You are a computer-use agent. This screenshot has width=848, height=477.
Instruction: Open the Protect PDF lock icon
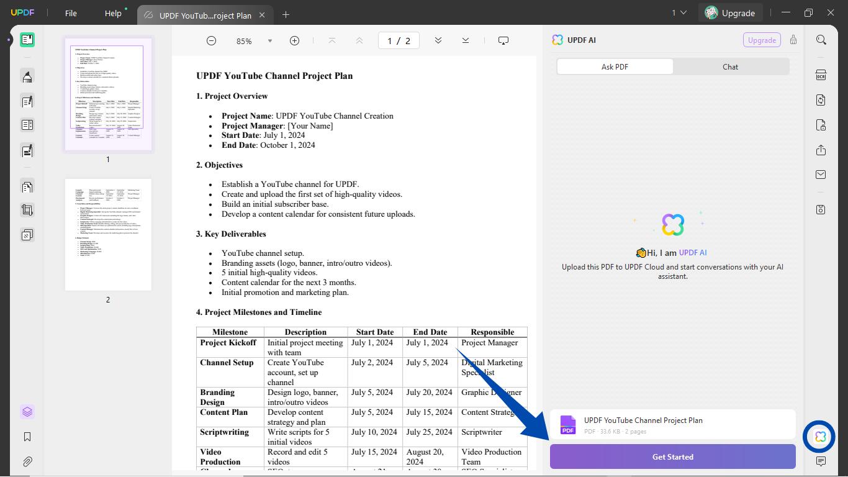821,125
